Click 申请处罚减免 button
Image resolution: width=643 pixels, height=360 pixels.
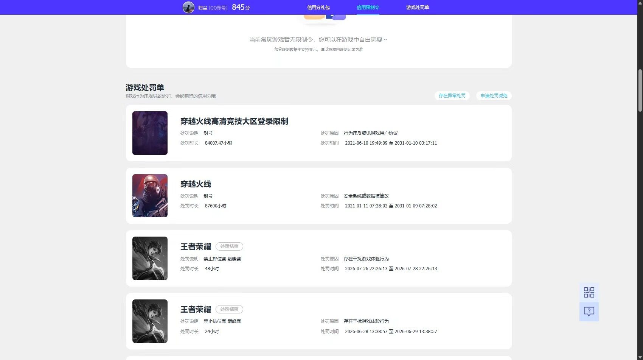[494, 96]
